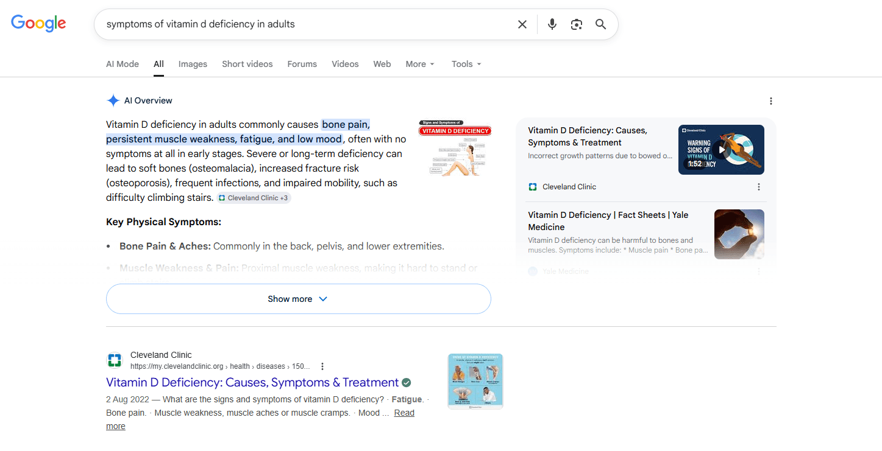The width and height of the screenshot is (882, 451).
Task: Select the All results tab
Action: (158, 64)
